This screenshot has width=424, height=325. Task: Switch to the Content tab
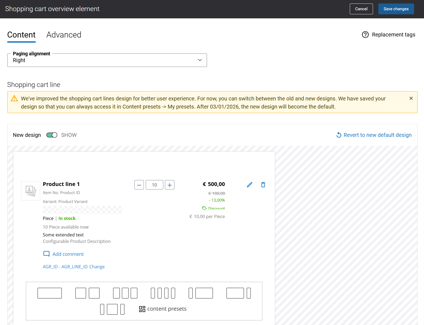coord(21,35)
